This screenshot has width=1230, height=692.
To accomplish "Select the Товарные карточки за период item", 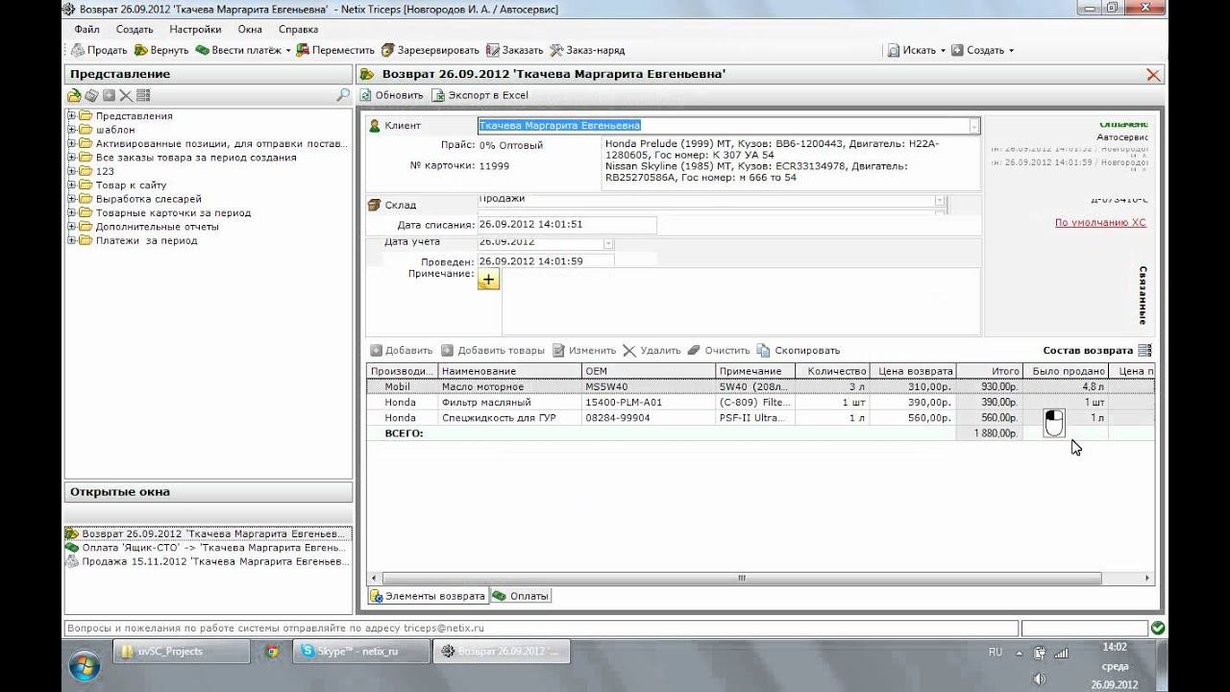I will 173,212.
